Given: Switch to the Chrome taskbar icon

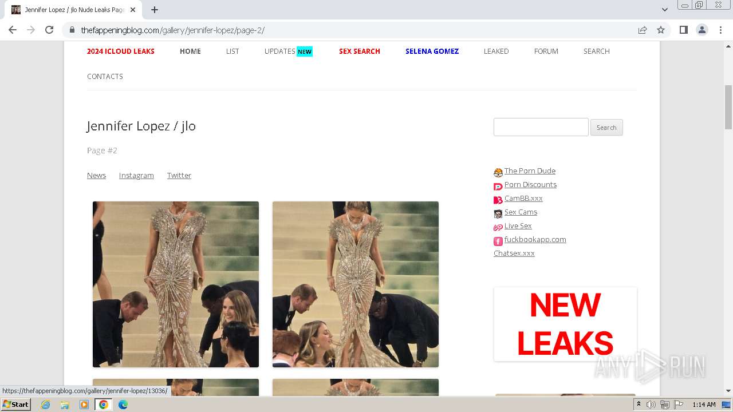Looking at the screenshot, I should pyautogui.click(x=104, y=405).
